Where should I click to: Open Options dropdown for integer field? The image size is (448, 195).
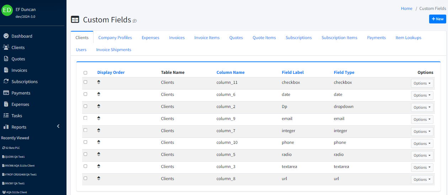[422, 131]
